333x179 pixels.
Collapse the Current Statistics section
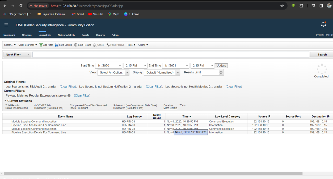click(x=5, y=101)
